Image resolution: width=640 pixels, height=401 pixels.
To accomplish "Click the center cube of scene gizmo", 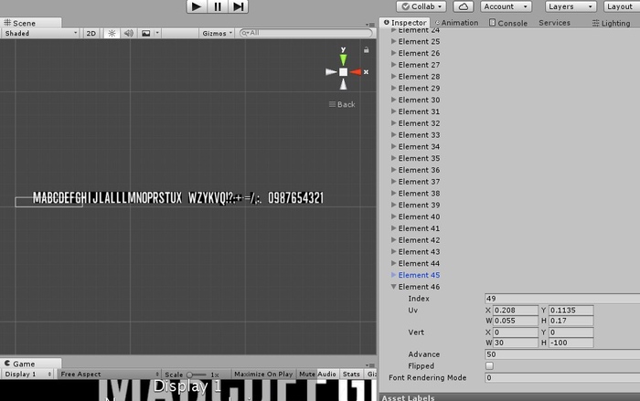I will point(343,72).
